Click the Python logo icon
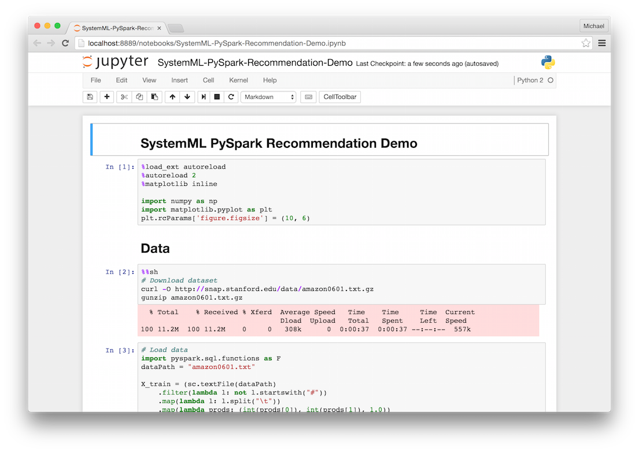639x452 pixels. 548,62
